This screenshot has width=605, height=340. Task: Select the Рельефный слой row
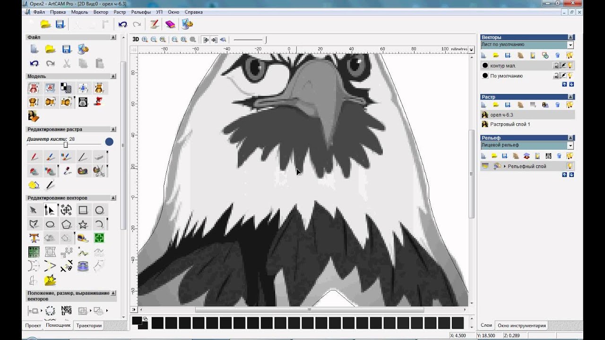pos(527,166)
